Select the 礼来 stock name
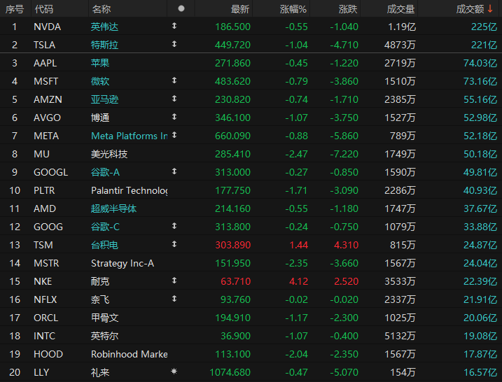Viewport: 502px width, 382px height. (x=100, y=373)
